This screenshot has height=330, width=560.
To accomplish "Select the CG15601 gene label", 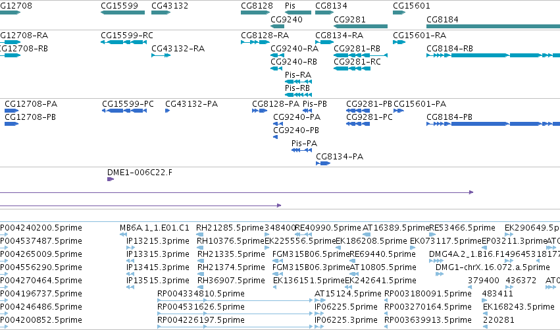I will point(411,6).
